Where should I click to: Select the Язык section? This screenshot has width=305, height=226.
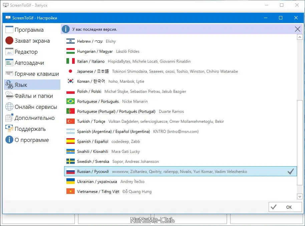coord(32,85)
